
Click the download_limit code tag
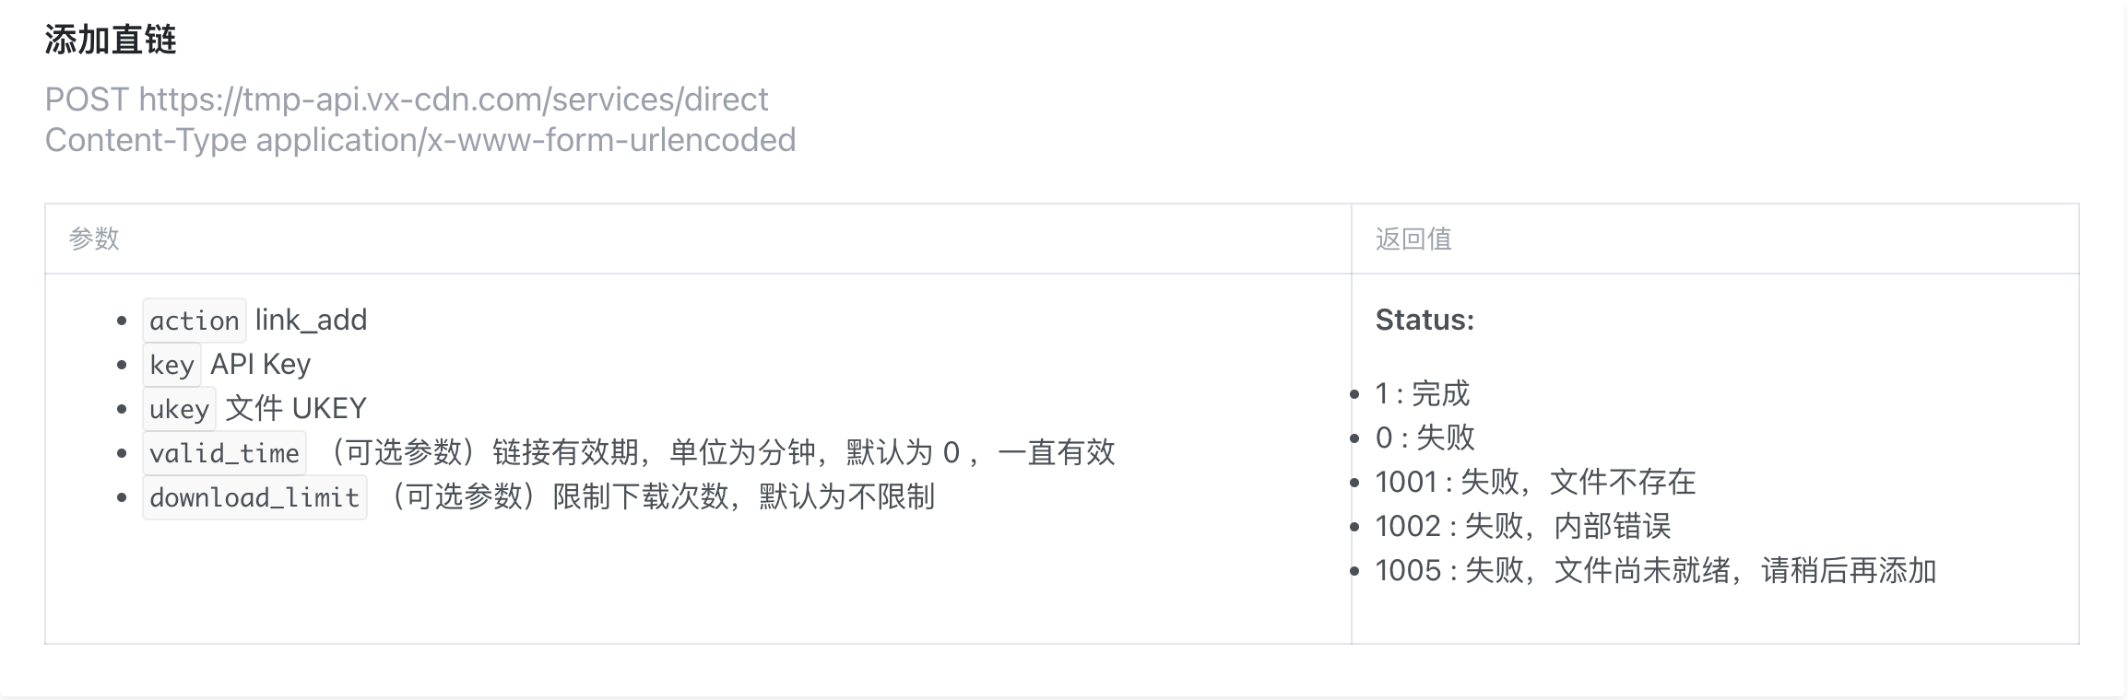254,497
